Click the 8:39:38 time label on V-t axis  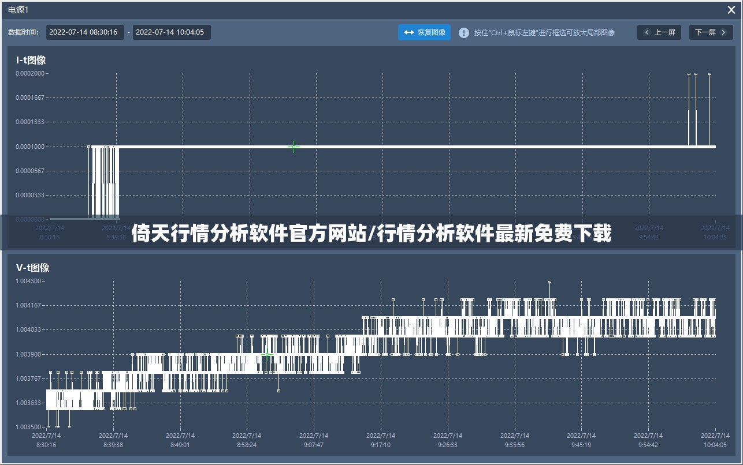113,445
